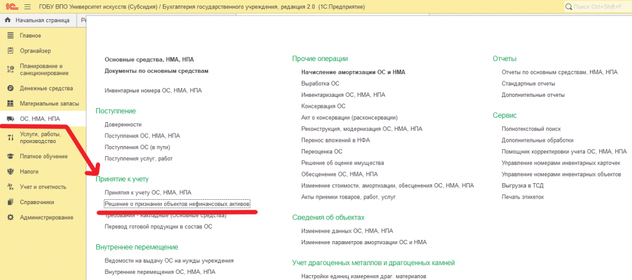Select Планирование и санкционирование menu section

40,69
